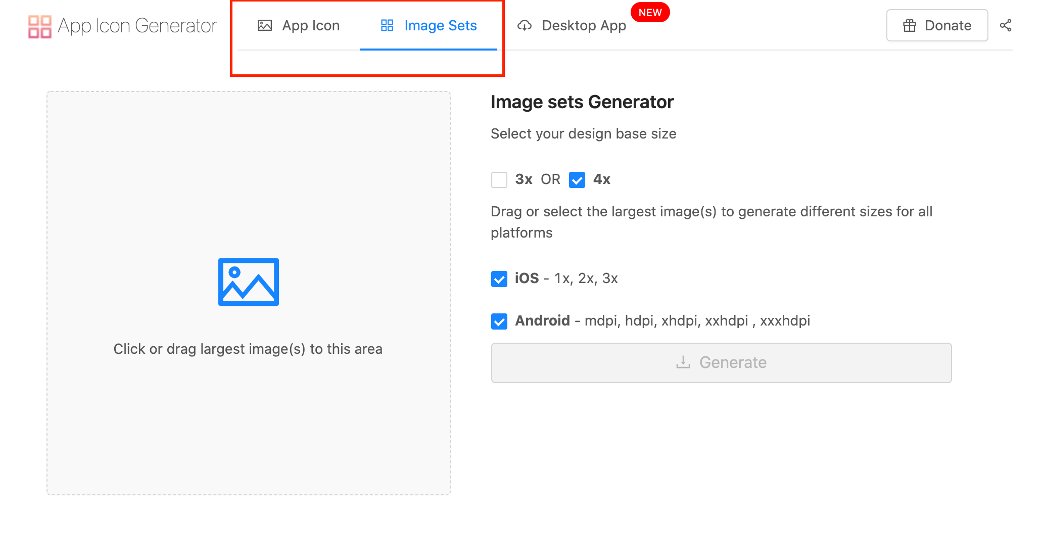Click the Generate button
This screenshot has height=556, width=1043.
click(x=721, y=362)
